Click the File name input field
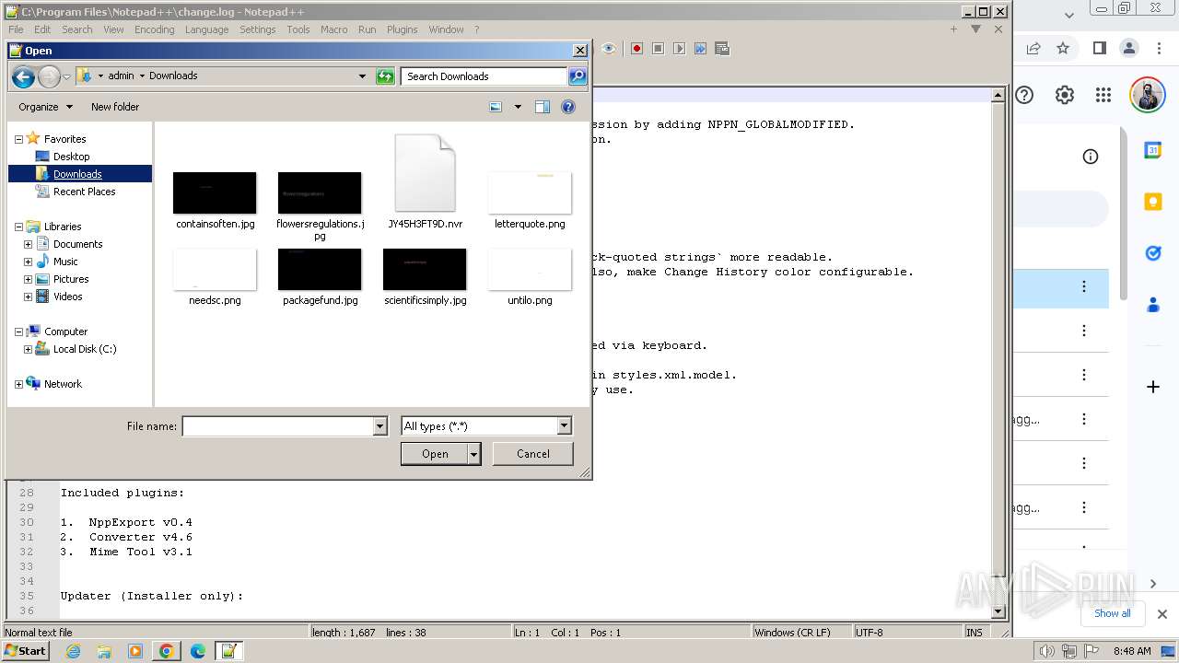This screenshot has width=1179, height=663. [278, 426]
